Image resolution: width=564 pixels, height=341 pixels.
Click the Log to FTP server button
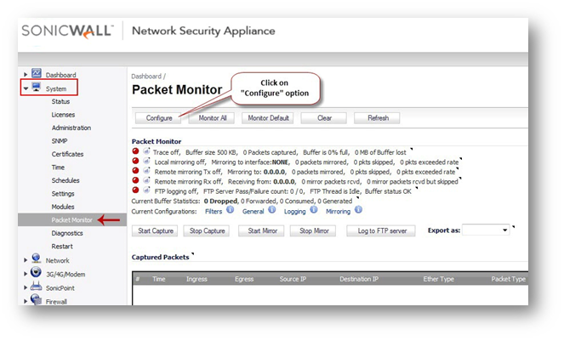point(380,230)
